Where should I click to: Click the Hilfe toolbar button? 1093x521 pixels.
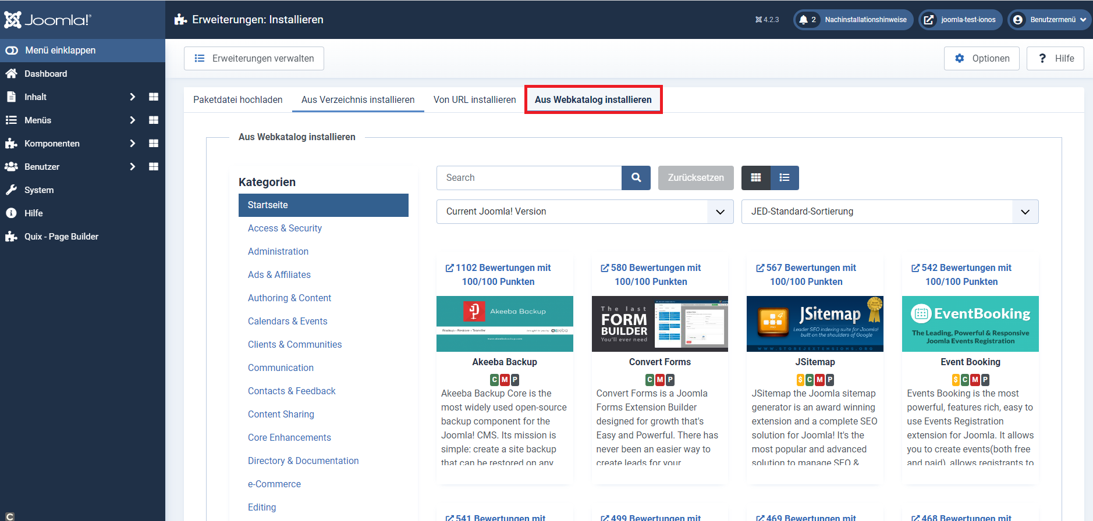pyautogui.click(x=1055, y=59)
